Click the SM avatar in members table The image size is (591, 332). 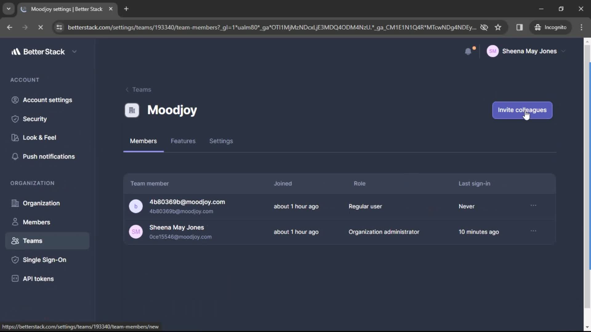click(136, 232)
